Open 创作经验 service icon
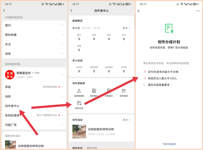203x150 pixels. (x=124, y=93)
